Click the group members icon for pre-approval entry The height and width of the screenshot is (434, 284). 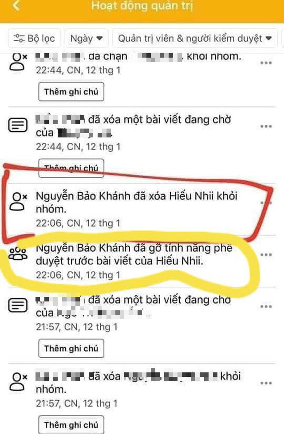18,254
